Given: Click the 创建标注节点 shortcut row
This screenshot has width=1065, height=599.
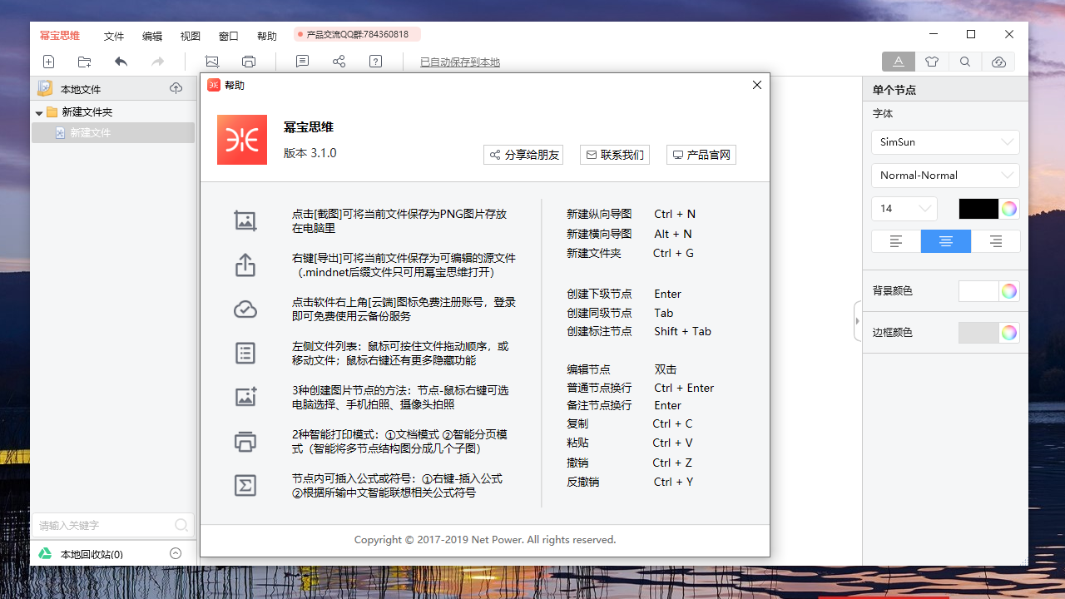Looking at the screenshot, I should 639,331.
